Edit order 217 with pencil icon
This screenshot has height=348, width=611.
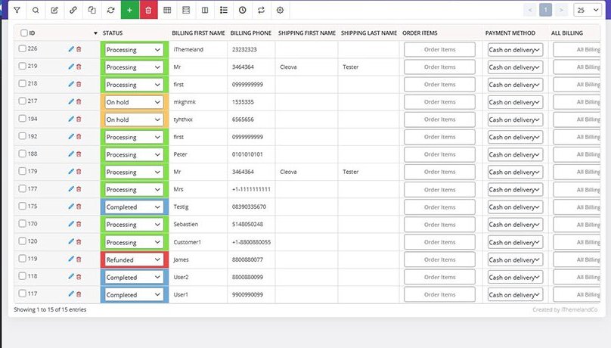click(71, 101)
